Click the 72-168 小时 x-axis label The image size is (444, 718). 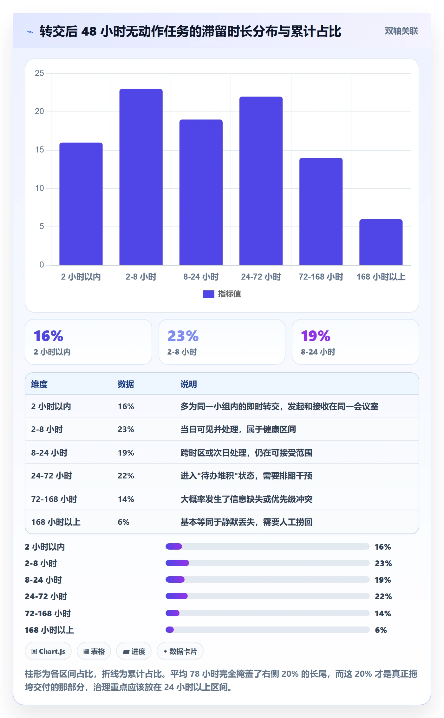coord(321,277)
